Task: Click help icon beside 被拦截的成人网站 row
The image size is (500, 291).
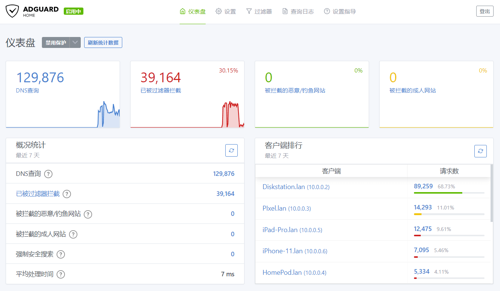Action: pyautogui.click(x=73, y=234)
